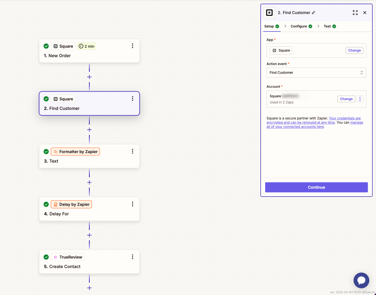Open the Action event dropdown
Image resolution: width=376 pixels, height=295 pixels.
click(x=316, y=73)
